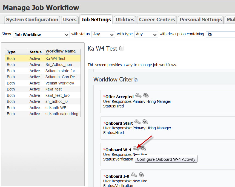This screenshot has width=235, height=187.
Task: Click the wrench icon for Onboard Start
Action: pyautogui.click(x=137, y=122)
